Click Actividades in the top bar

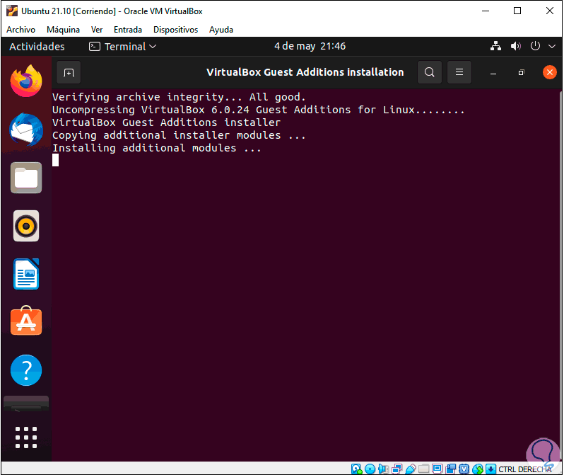(x=37, y=47)
